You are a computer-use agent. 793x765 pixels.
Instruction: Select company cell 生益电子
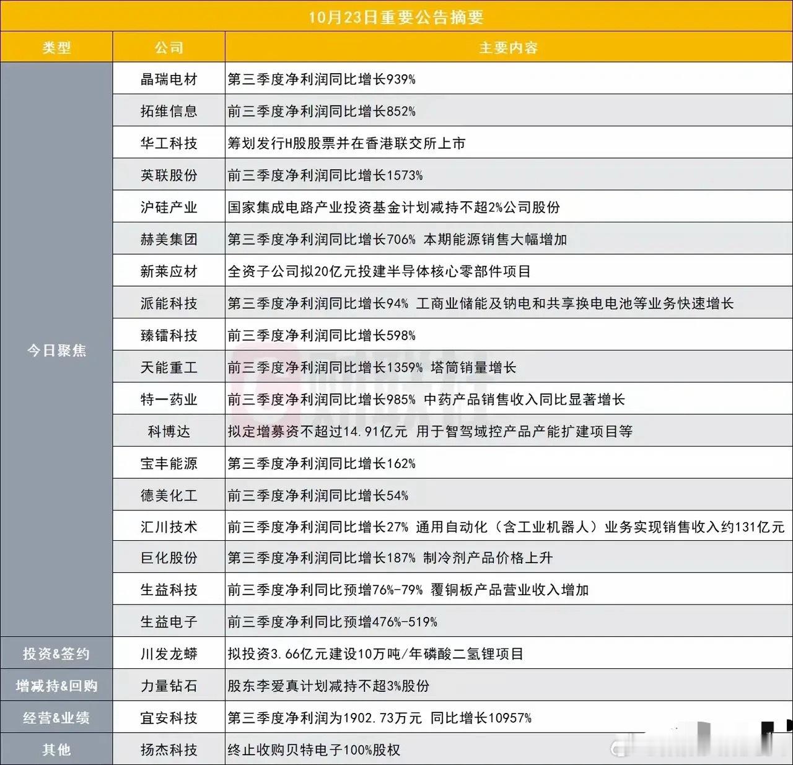(169, 621)
